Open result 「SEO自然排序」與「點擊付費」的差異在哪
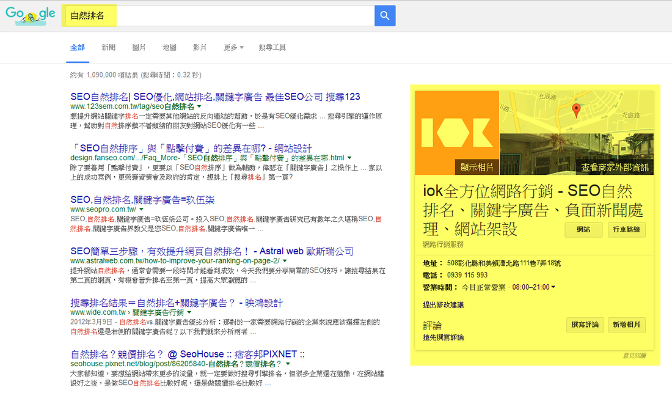This screenshot has height=393, width=672. (191, 149)
